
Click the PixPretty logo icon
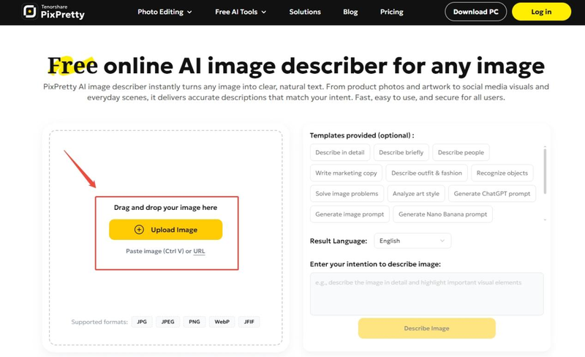(x=30, y=12)
